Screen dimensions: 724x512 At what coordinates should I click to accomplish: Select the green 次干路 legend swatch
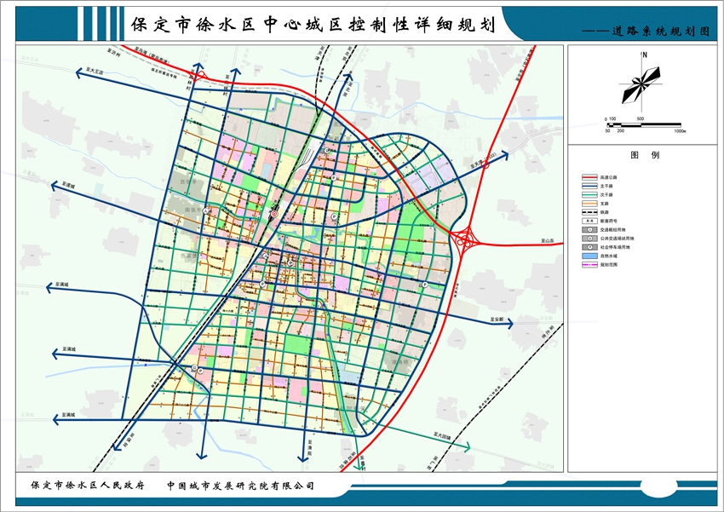[x=590, y=194]
